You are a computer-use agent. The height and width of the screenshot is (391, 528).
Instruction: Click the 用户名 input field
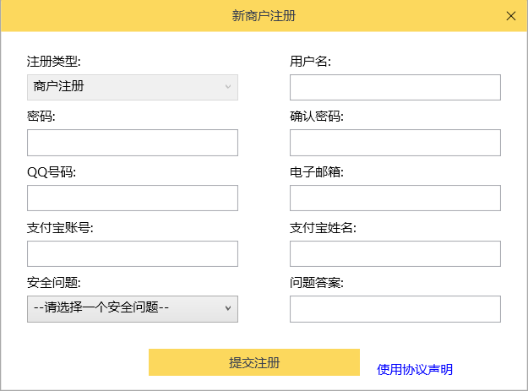[395, 87]
